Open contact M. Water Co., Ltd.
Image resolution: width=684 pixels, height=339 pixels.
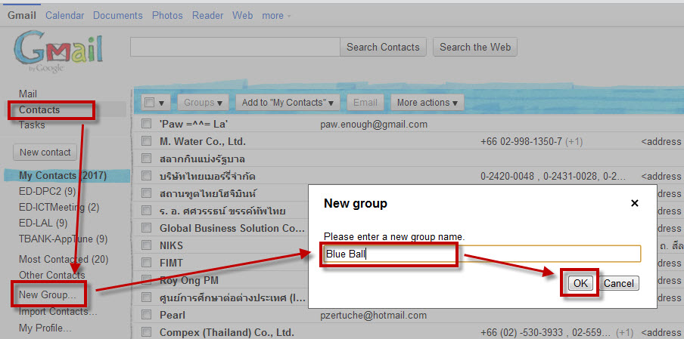[203, 141]
